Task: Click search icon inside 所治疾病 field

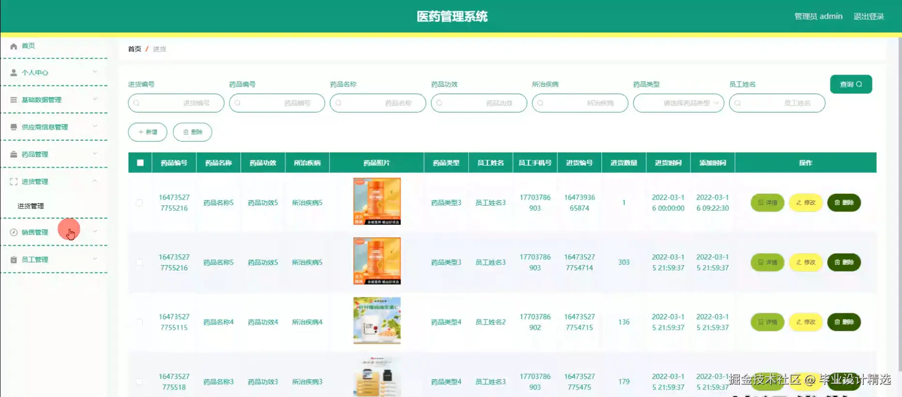Action: pos(540,103)
